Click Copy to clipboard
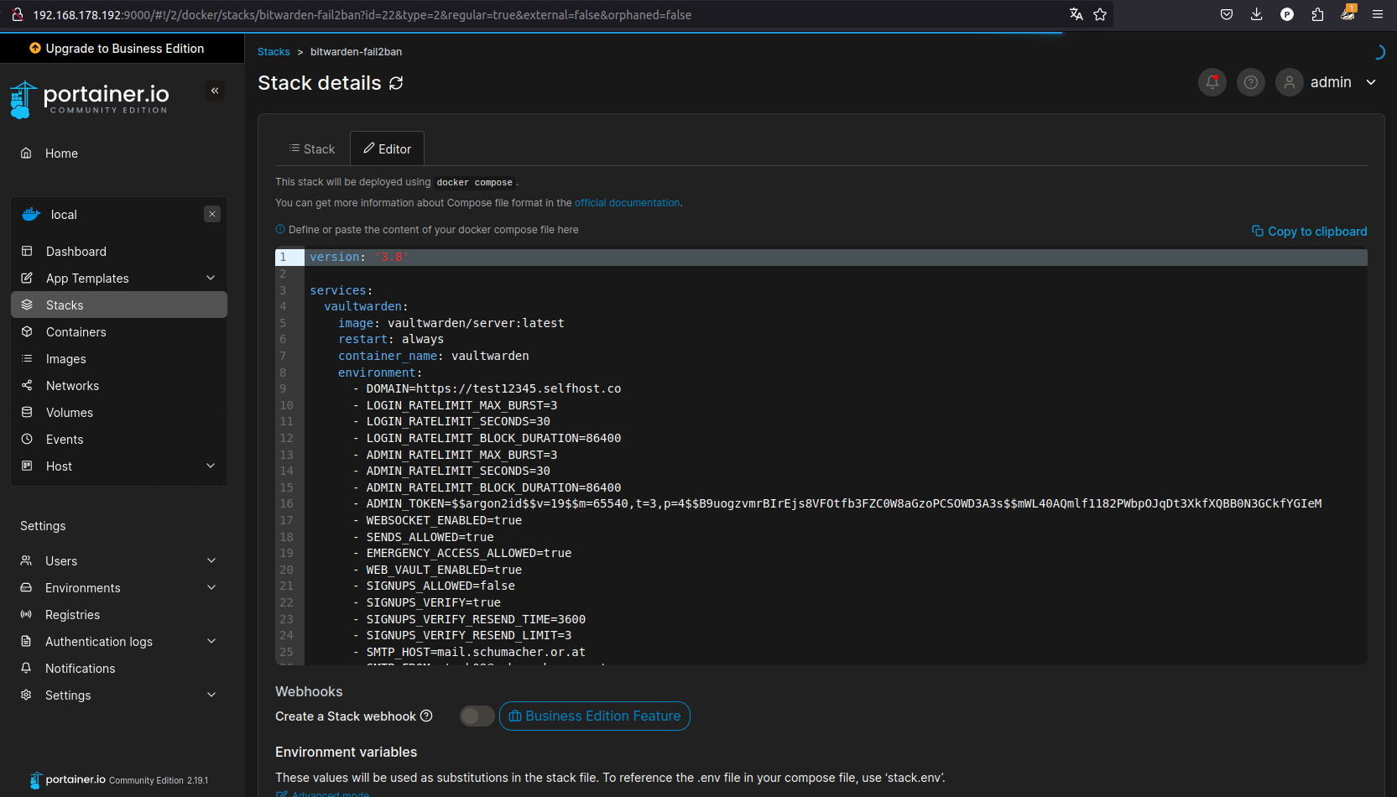The image size is (1397, 797). (x=1309, y=232)
